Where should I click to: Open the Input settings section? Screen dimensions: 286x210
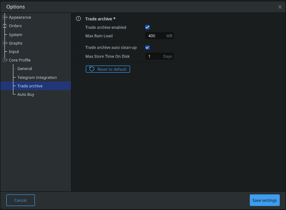[14, 52]
